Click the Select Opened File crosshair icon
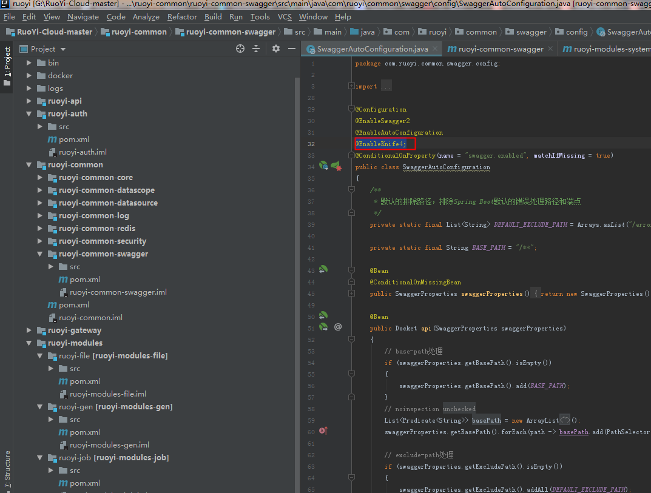 pyautogui.click(x=241, y=48)
